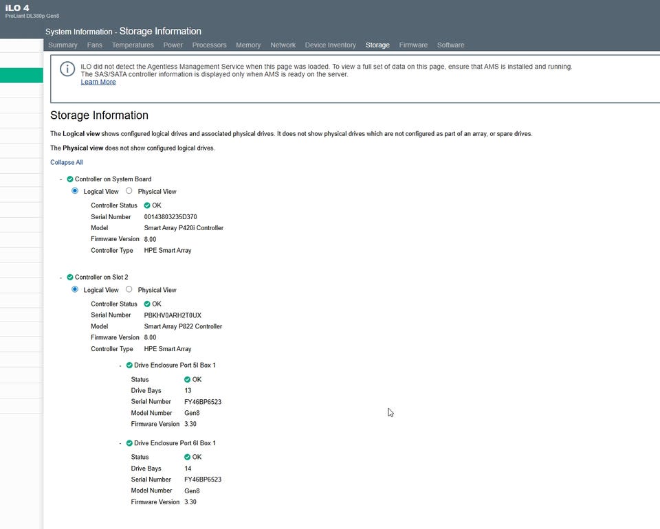
Task: Click green icon beside Drive Enclosure Port 6I Box 1
Action: [129, 443]
